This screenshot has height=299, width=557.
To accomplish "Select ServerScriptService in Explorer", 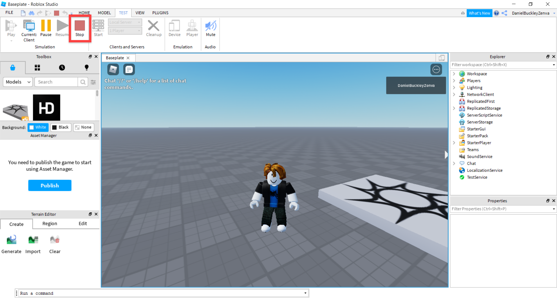I will pos(484,115).
